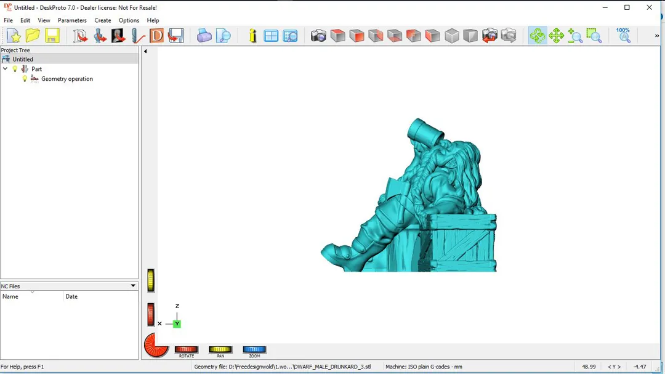Image resolution: width=665 pixels, height=374 pixels.
Task: Click the New Project star icon
Action: 14,36
